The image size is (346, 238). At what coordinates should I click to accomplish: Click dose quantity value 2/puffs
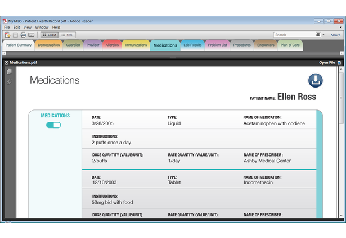click(100, 161)
